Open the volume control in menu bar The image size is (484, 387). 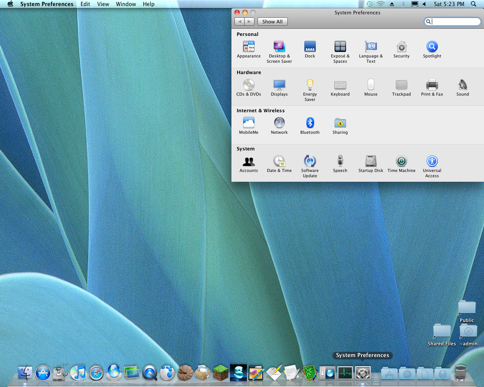coord(424,4)
